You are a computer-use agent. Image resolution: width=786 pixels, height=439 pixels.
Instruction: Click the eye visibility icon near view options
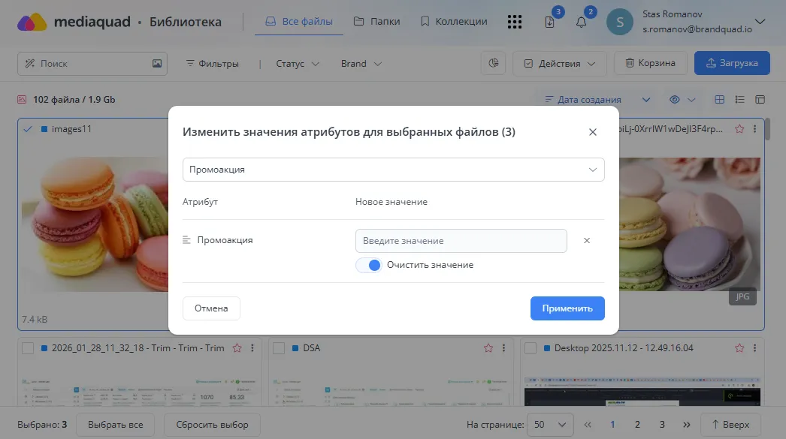[674, 99]
